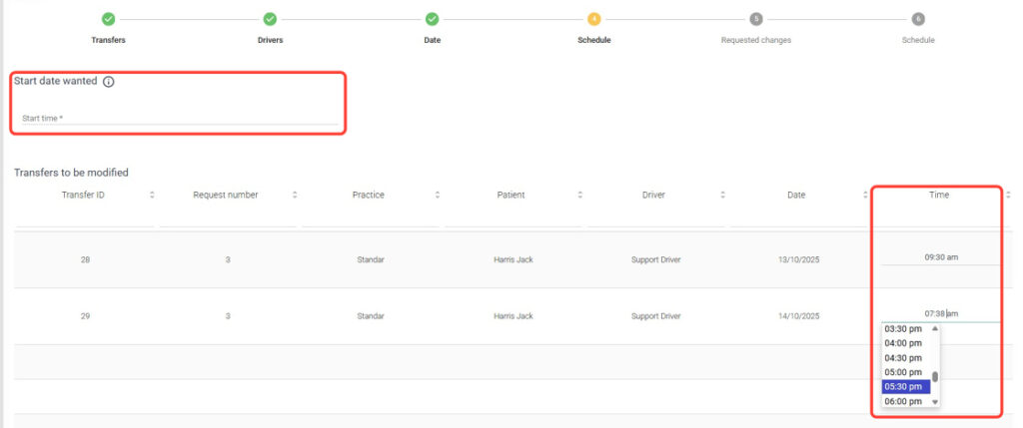This screenshot has height=428, width=1023.
Task: Click the Start time input field
Action: point(180,119)
